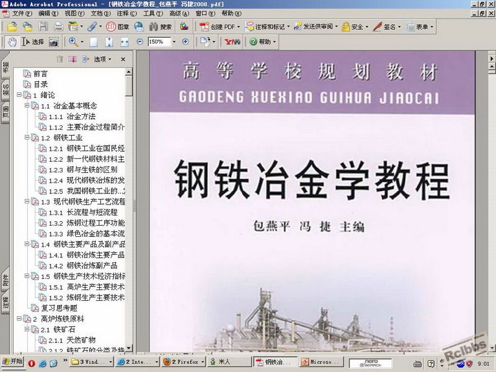Select the Zoom In magnifier tool
496x372 pixels.
tap(73, 42)
